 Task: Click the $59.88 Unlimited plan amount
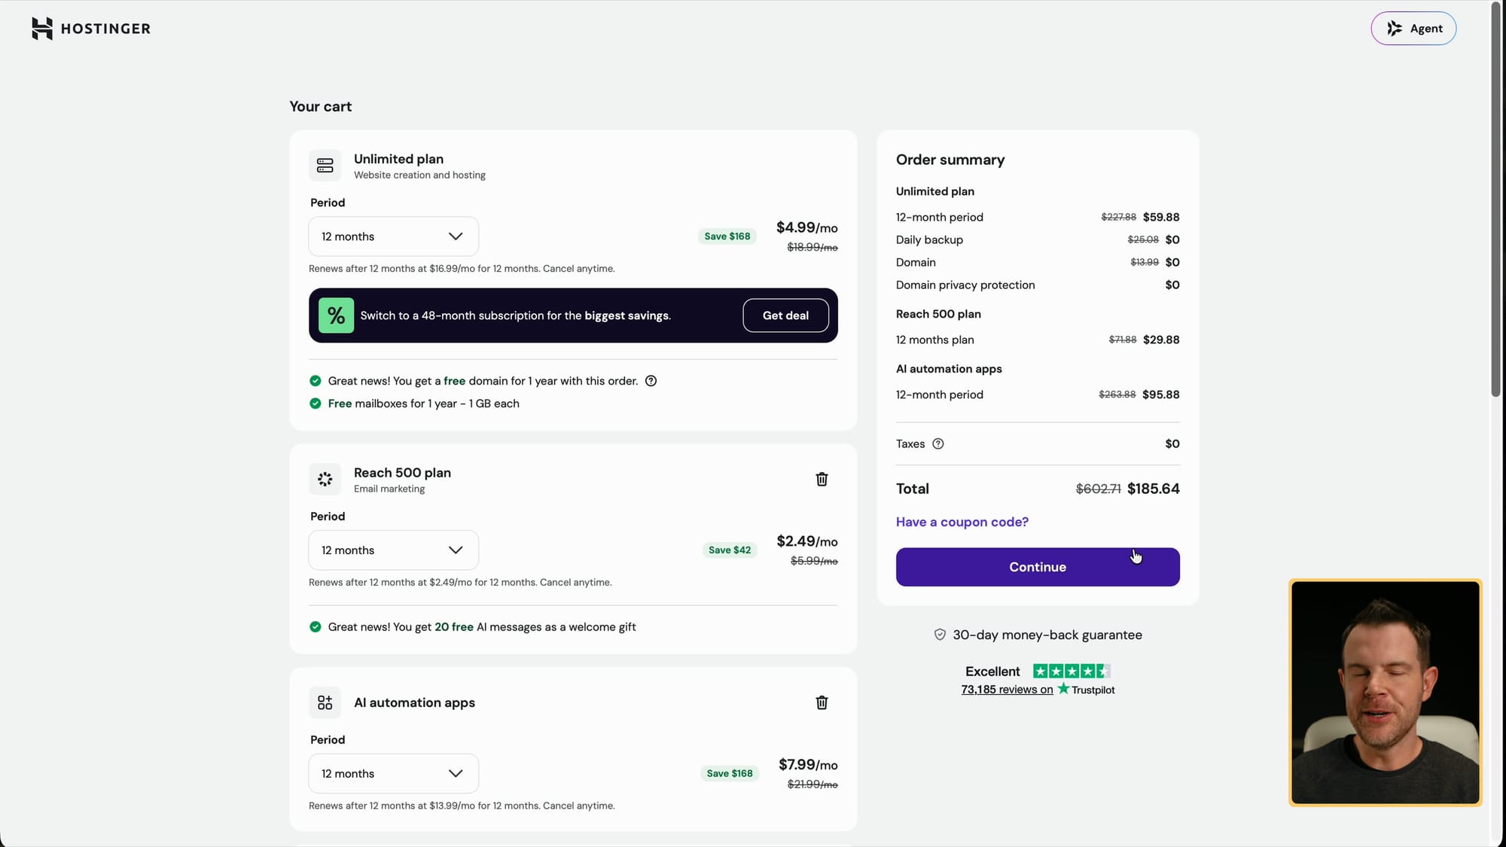point(1161,217)
